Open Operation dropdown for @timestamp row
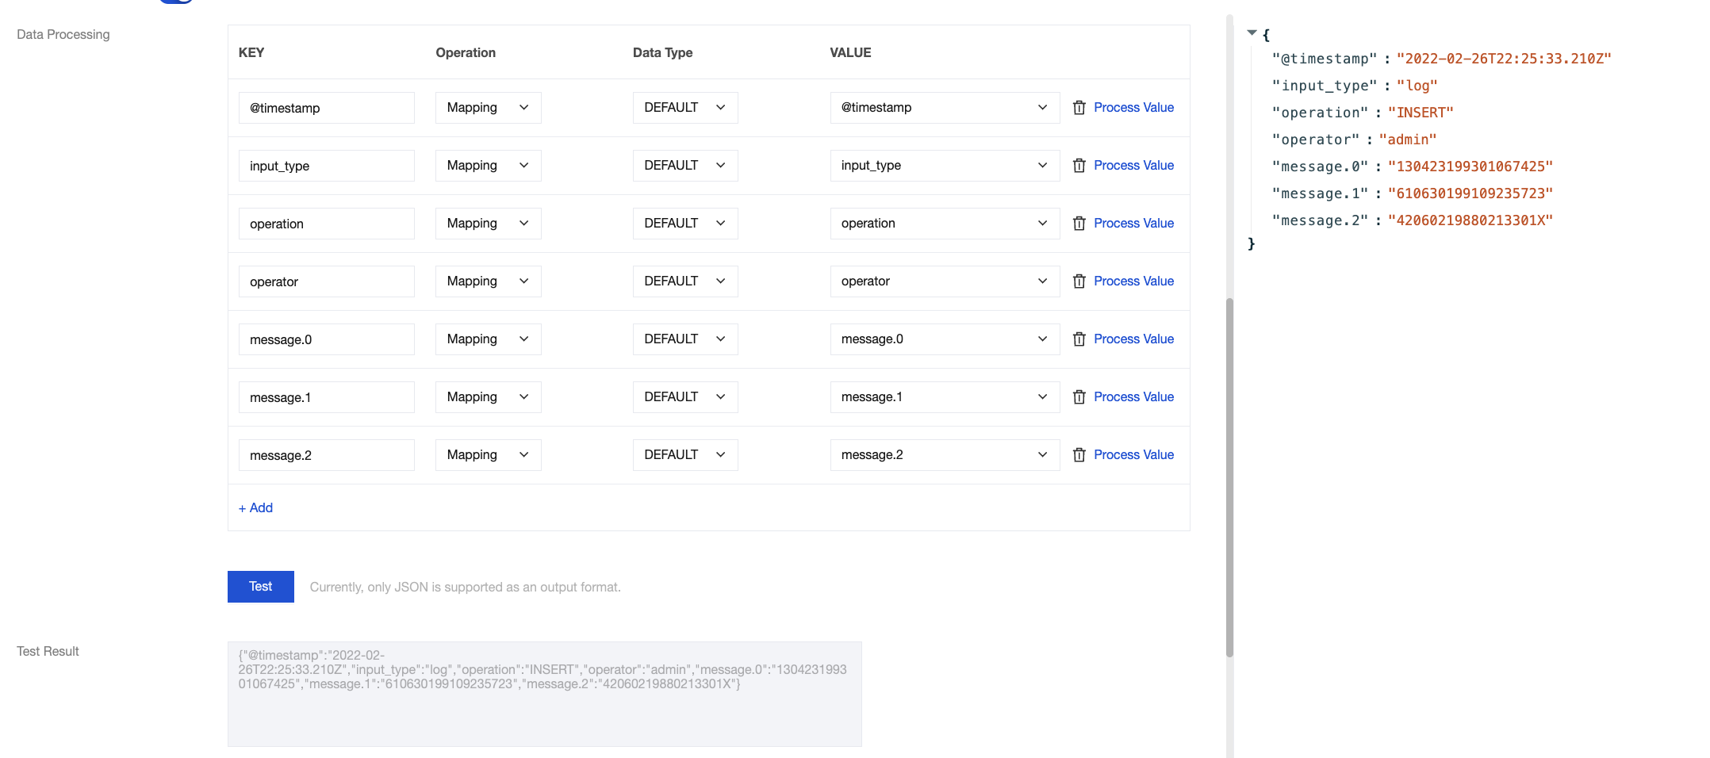 click(x=488, y=108)
